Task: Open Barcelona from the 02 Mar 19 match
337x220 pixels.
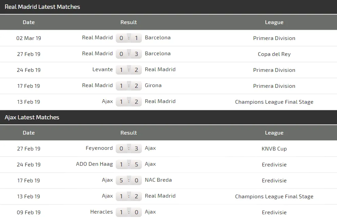Action: [157, 38]
